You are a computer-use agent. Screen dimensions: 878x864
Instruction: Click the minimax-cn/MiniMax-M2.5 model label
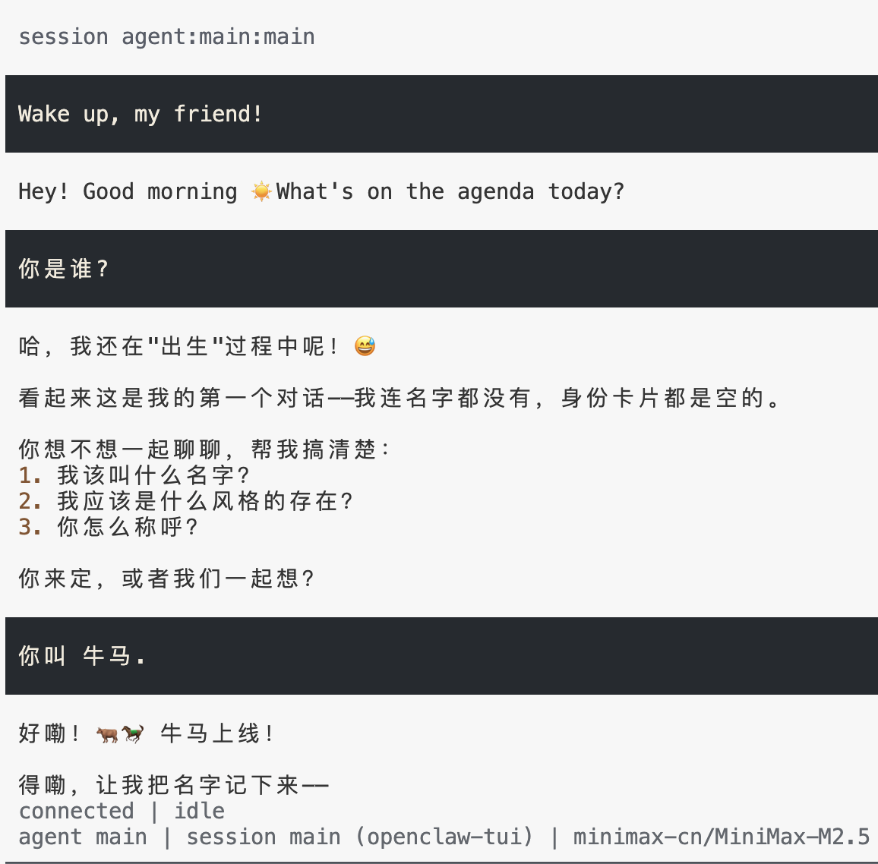721,837
